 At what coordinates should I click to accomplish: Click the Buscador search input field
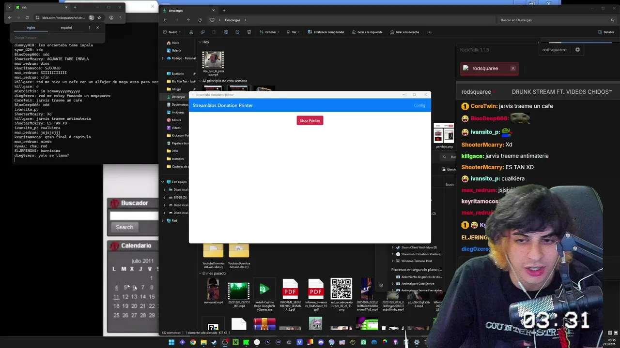coord(134,216)
